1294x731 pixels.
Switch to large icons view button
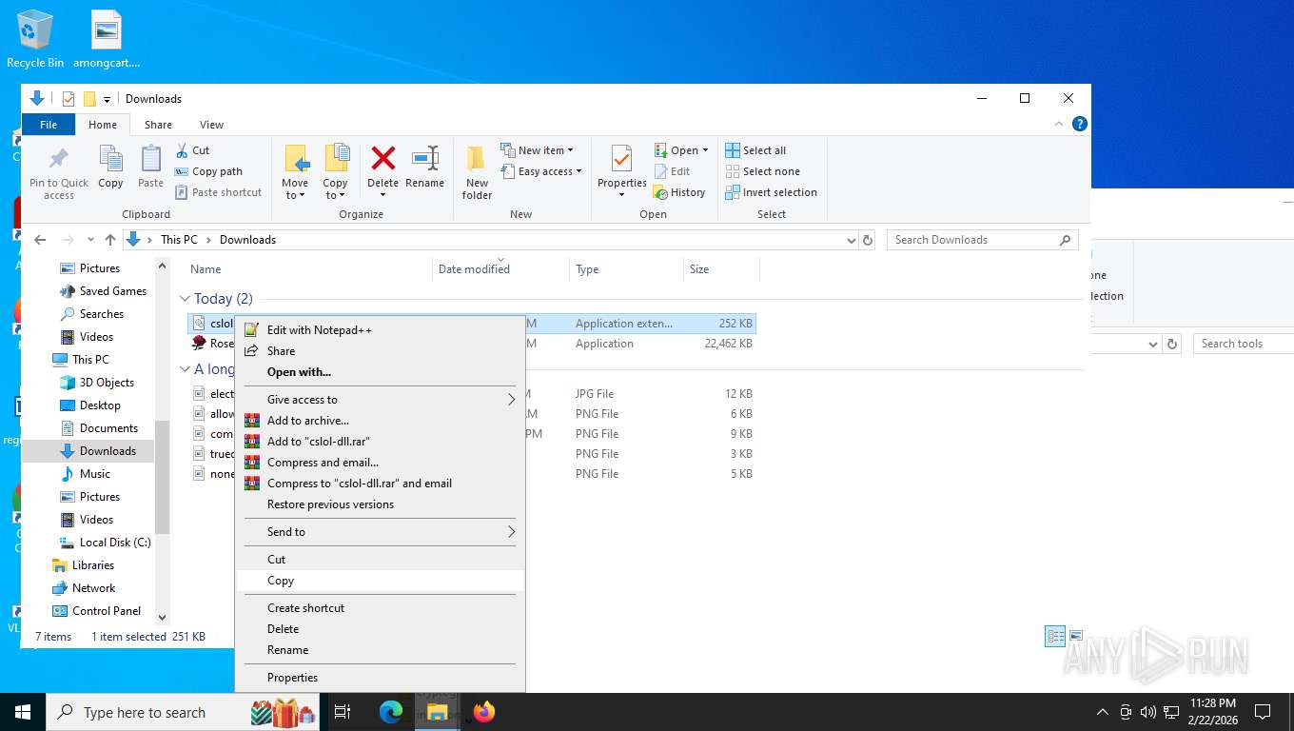(x=1076, y=637)
